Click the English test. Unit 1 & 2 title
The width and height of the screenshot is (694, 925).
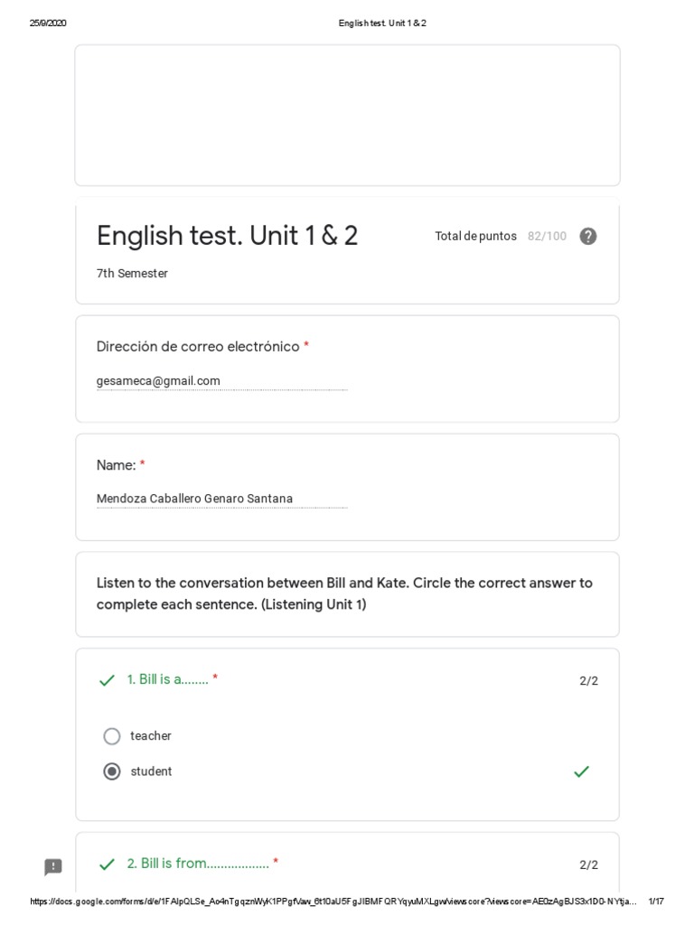pyautogui.click(x=227, y=236)
